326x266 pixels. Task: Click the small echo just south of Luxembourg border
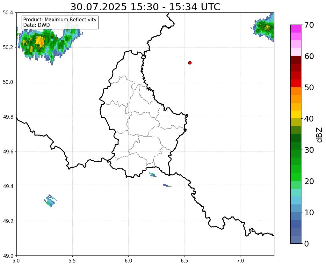[153, 175]
